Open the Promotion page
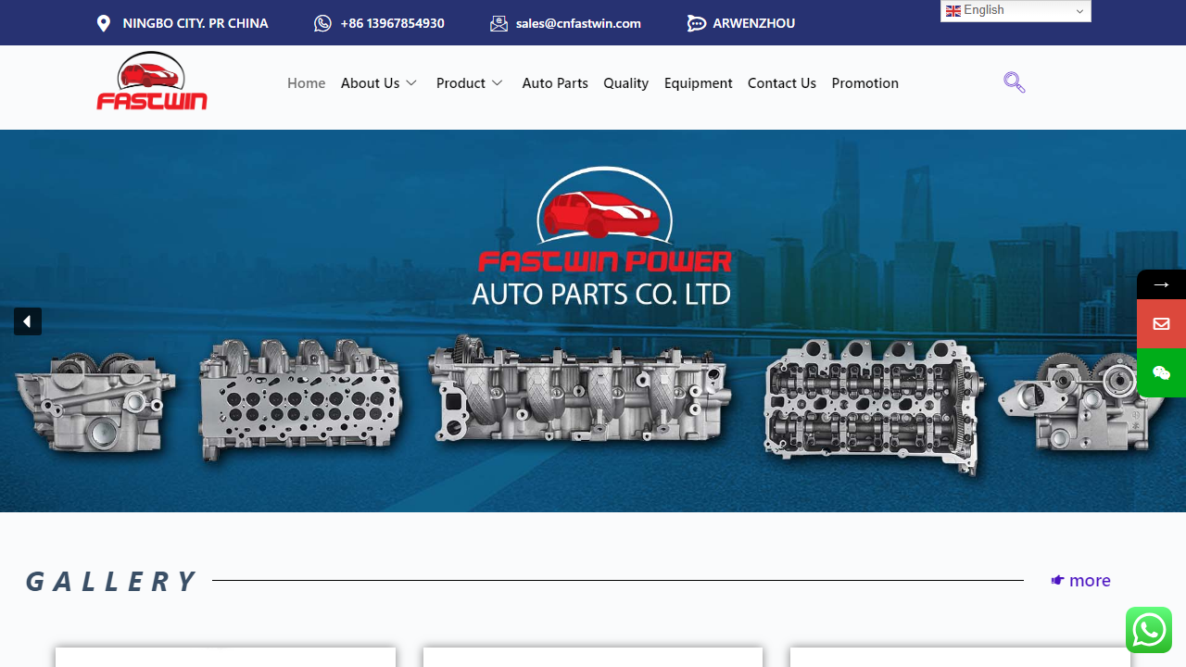 pyautogui.click(x=865, y=83)
